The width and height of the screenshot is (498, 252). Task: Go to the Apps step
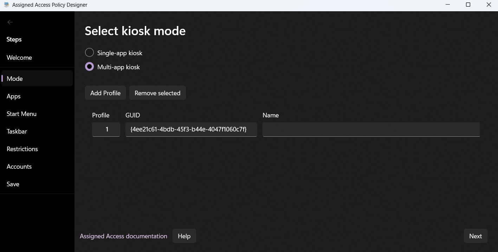[x=37, y=96]
